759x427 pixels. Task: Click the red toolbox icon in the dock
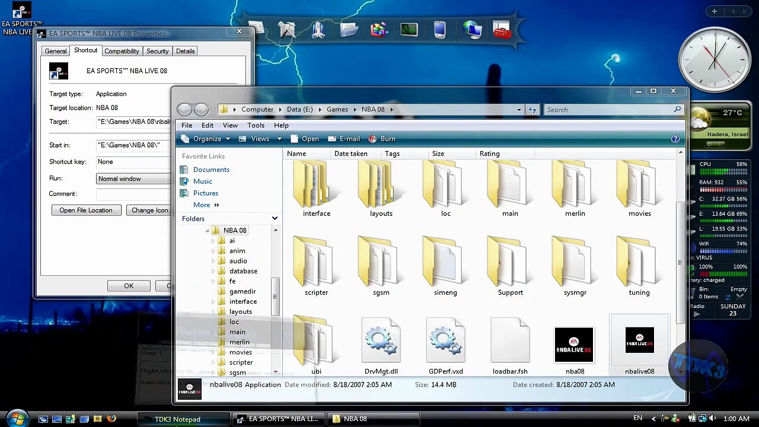point(502,29)
